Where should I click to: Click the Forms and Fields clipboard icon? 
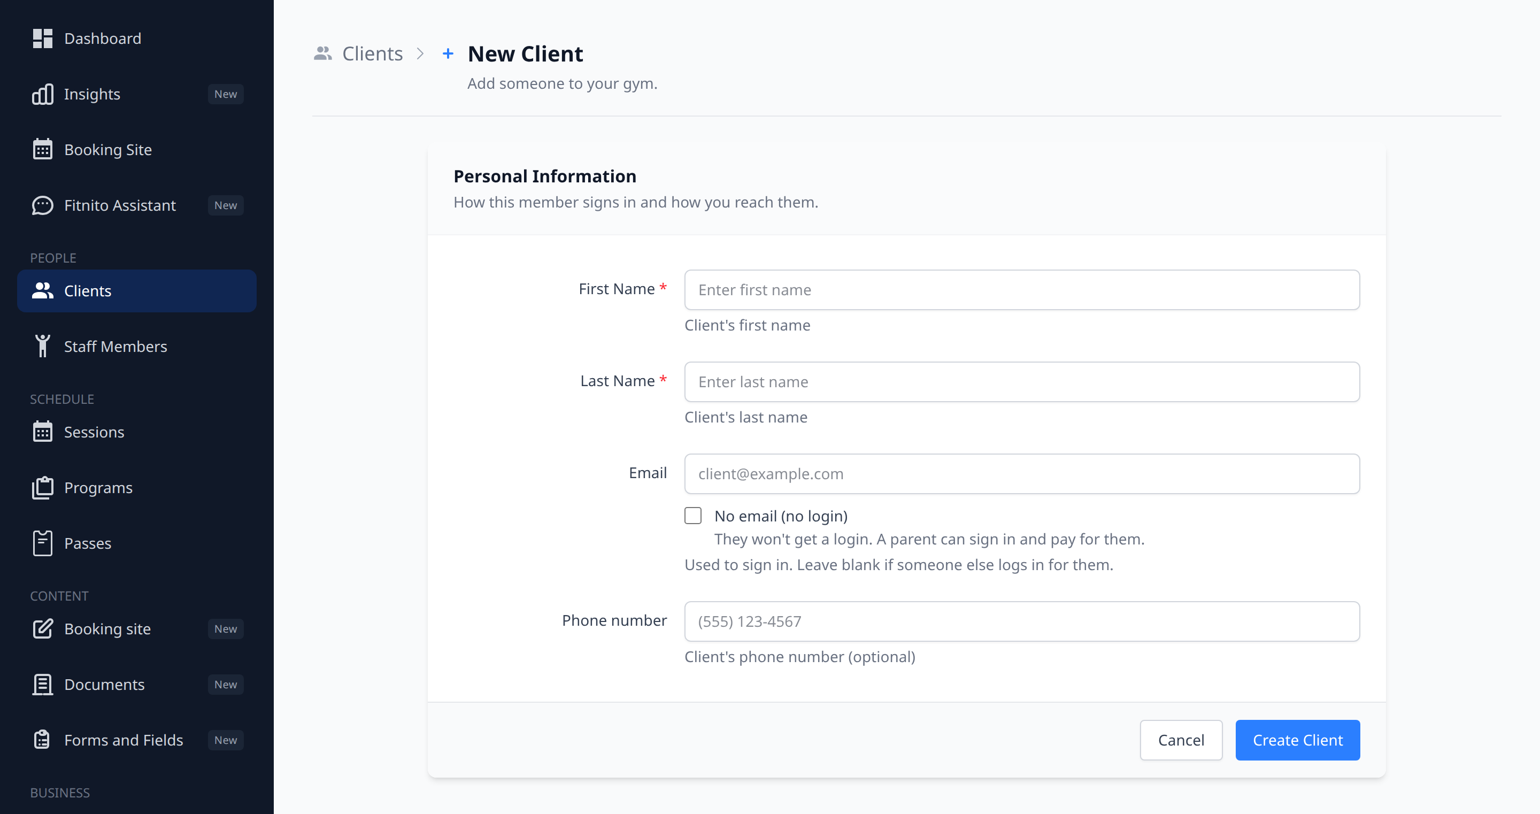tap(42, 740)
